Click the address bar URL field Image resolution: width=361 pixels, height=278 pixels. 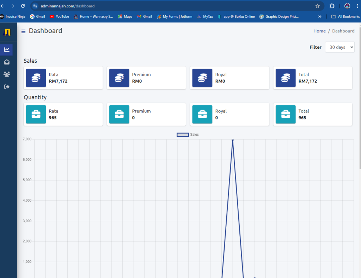177,6
